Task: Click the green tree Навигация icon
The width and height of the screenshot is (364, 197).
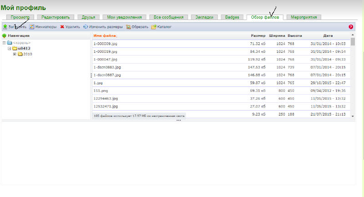Action: (4, 36)
